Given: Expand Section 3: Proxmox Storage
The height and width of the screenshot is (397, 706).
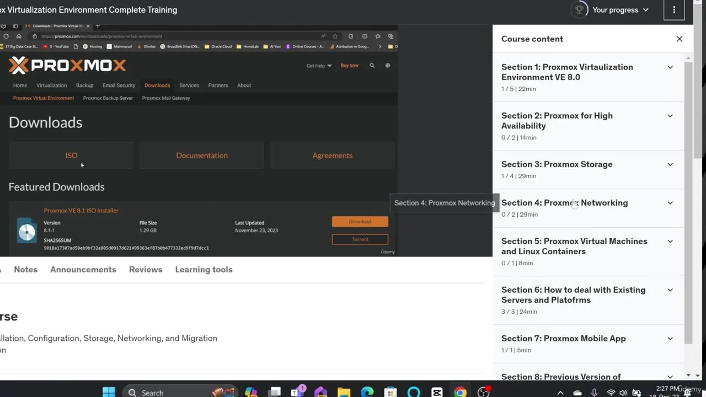Looking at the screenshot, I should coord(670,164).
